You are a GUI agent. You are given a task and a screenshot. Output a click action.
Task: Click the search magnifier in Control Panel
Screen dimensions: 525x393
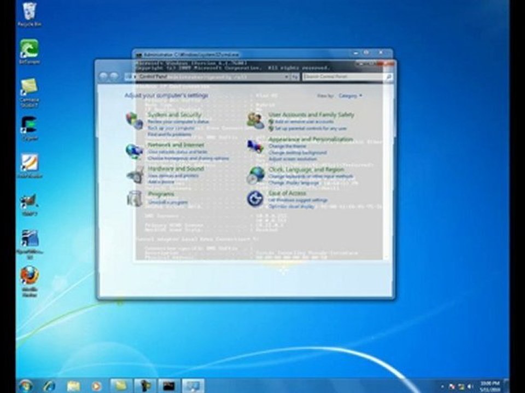pyautogui.click(x=388, y=77)
